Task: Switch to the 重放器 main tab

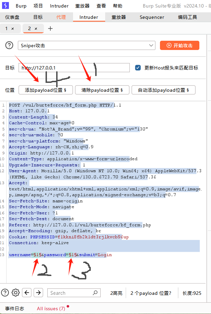Action: point(119,17)
